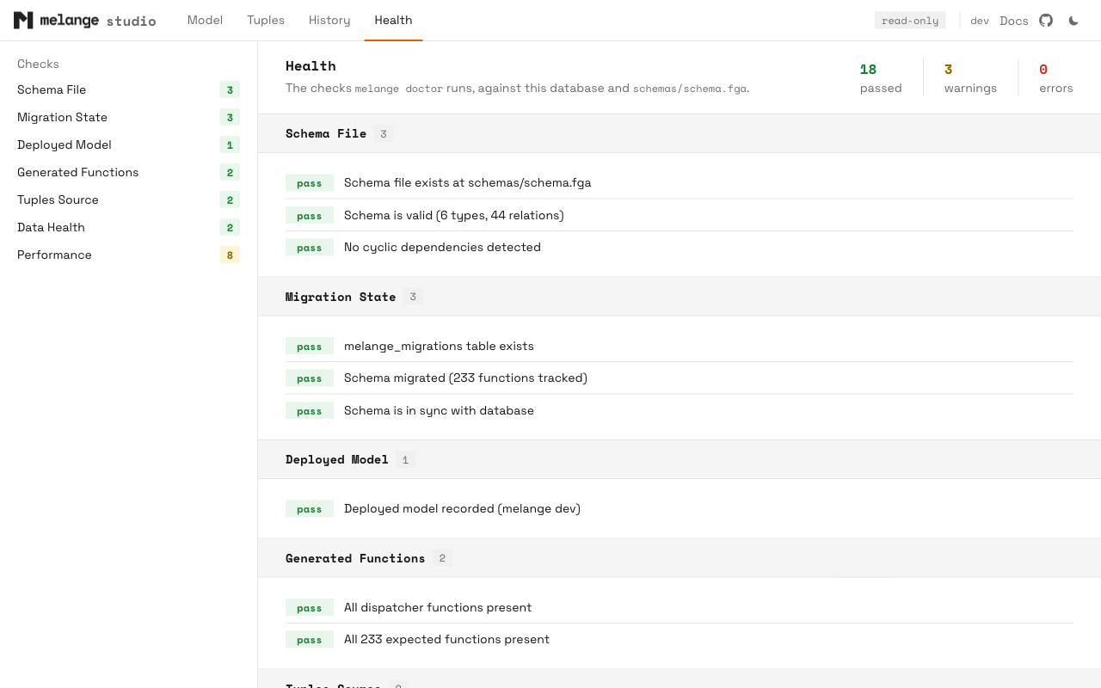The image size is (1101, 688).
Task: Click the pass badge for dispatcher functions
Action: click(x=310, y=608)
